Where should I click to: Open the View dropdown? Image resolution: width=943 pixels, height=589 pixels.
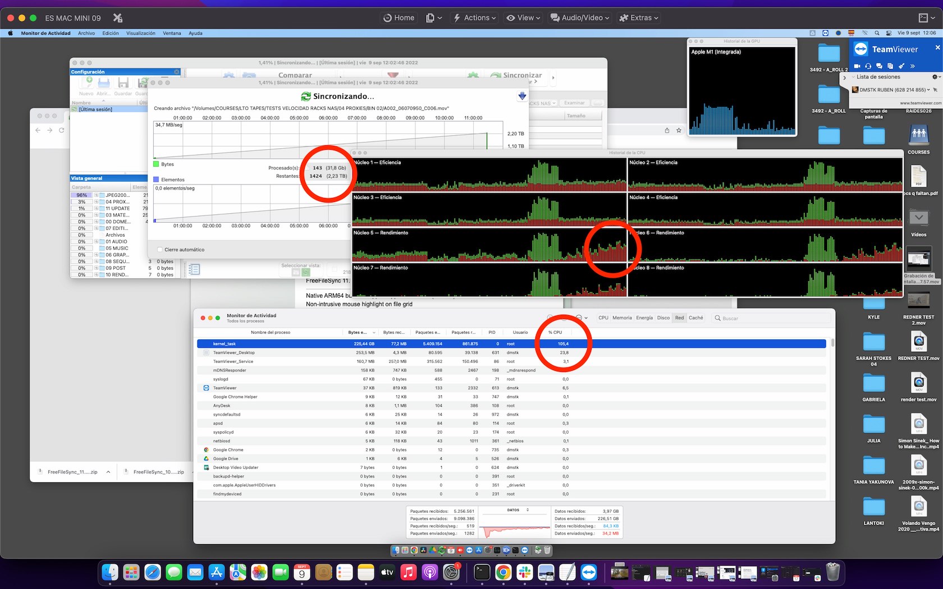(523, 18)
